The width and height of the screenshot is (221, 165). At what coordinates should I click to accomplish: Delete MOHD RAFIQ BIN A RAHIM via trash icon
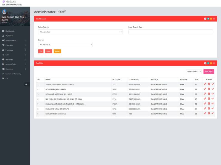[209, 89]
